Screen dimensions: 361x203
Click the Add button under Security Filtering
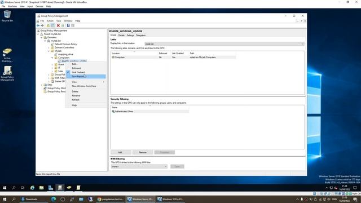point(121,152)
